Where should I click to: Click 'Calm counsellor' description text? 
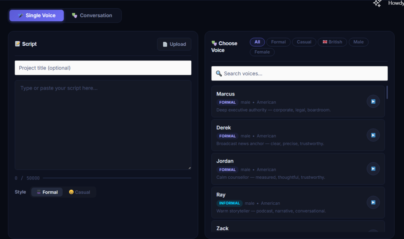click(x=271, y=177)
